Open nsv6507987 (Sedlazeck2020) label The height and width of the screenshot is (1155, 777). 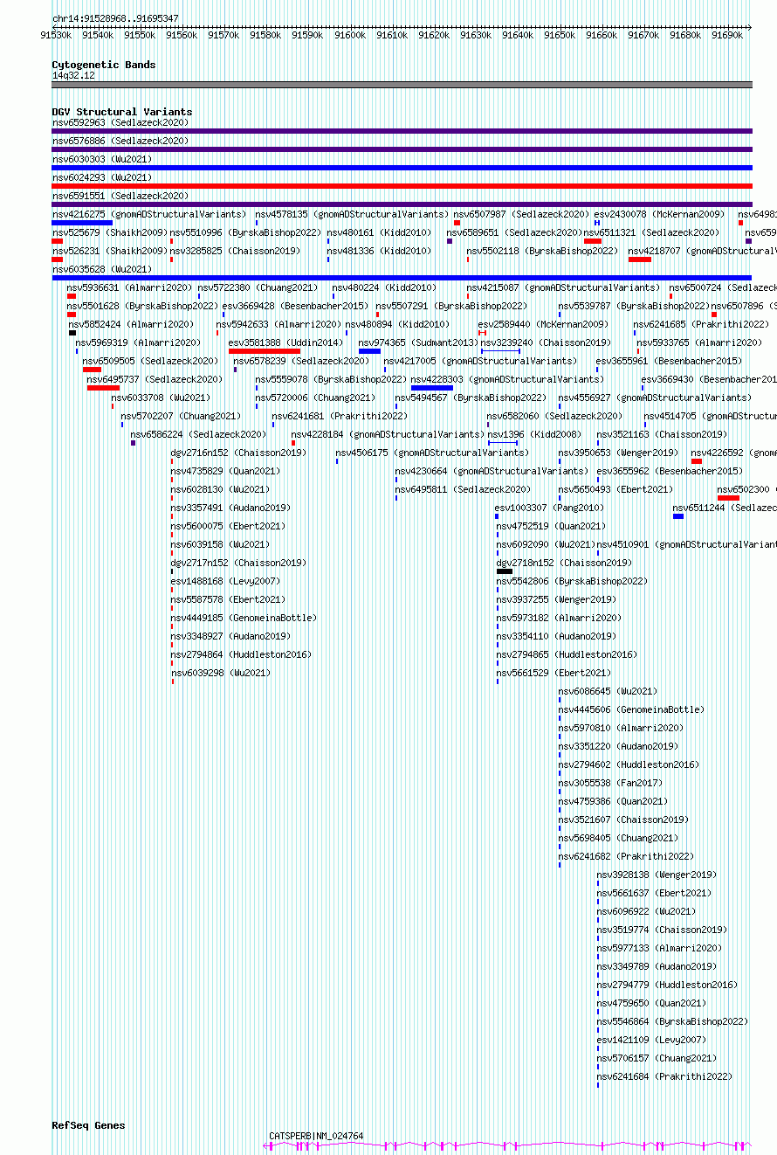(x=521, y=214)
